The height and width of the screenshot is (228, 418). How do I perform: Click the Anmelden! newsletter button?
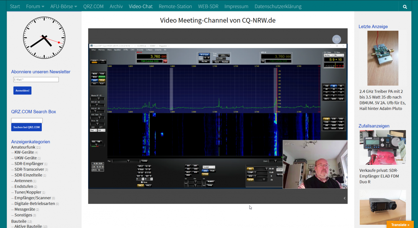(x=22, y=90)
